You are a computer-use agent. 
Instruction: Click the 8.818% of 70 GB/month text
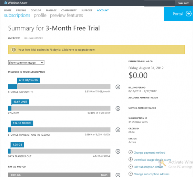coord(98,92)
